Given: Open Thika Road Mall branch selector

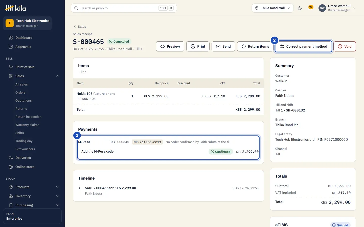Looking at the screenshot, I should pyautogui.click(x=272, y=8).
